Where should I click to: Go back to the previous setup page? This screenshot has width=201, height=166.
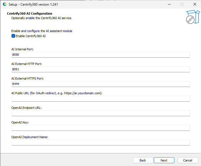[x=143, y=160]
